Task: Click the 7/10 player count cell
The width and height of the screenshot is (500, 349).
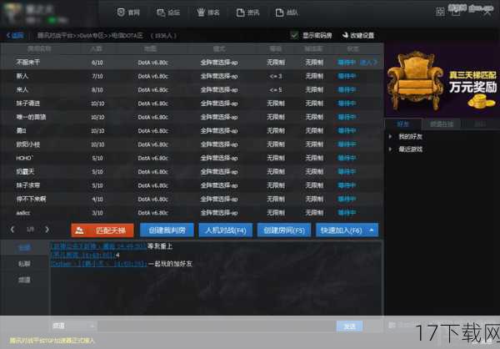Action: tap(97, 76)
